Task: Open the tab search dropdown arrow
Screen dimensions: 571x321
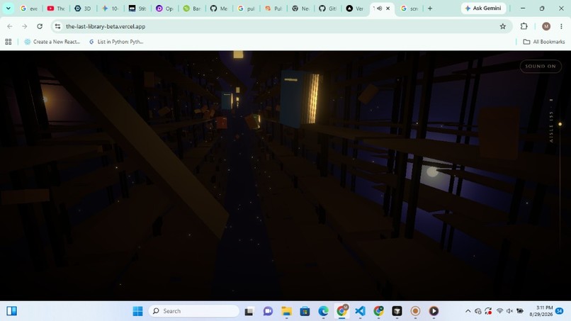Action: click(8, 8)
